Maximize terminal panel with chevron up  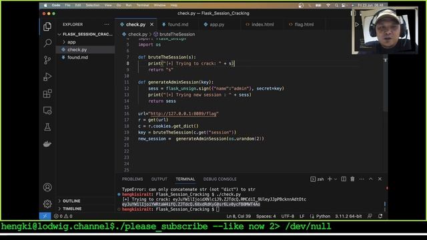pyautogui.click(x=371, y=179)
